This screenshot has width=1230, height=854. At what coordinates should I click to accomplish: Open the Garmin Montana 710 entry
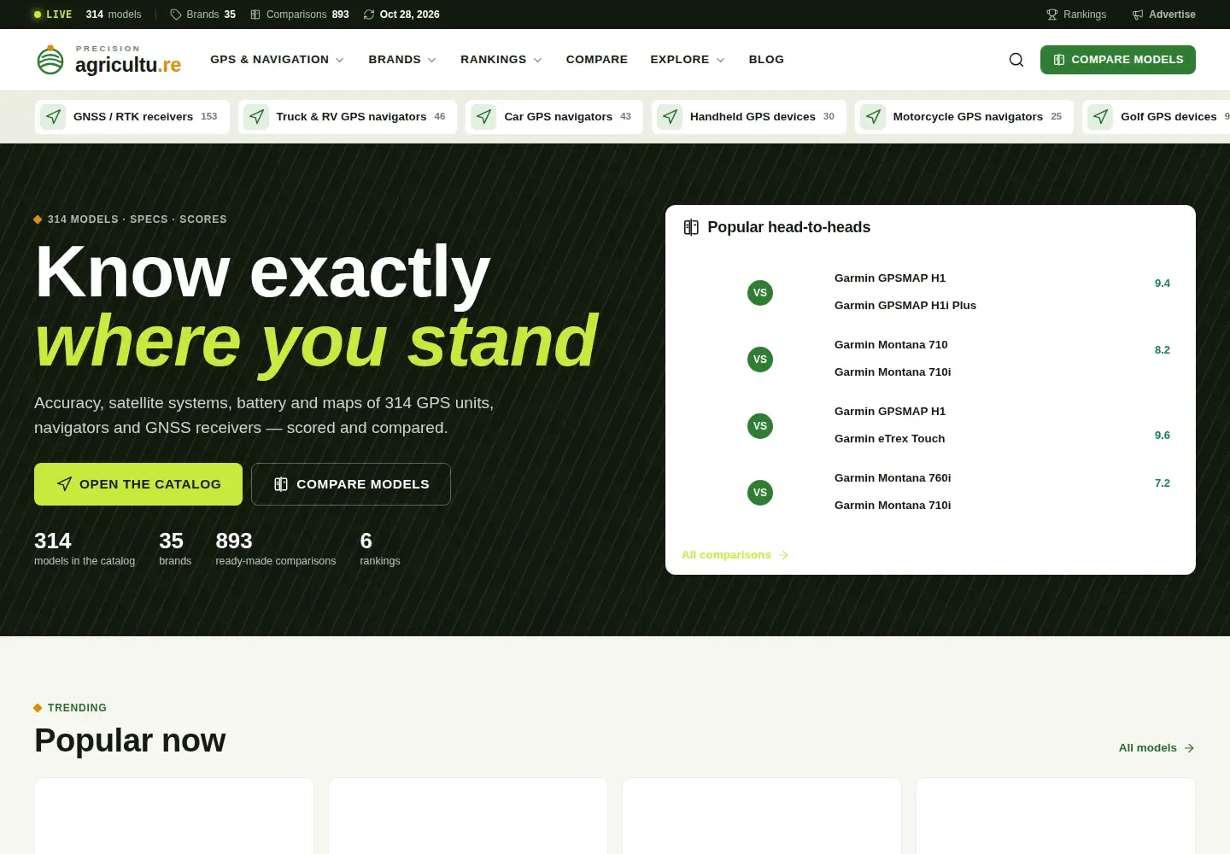coord(891,345)
